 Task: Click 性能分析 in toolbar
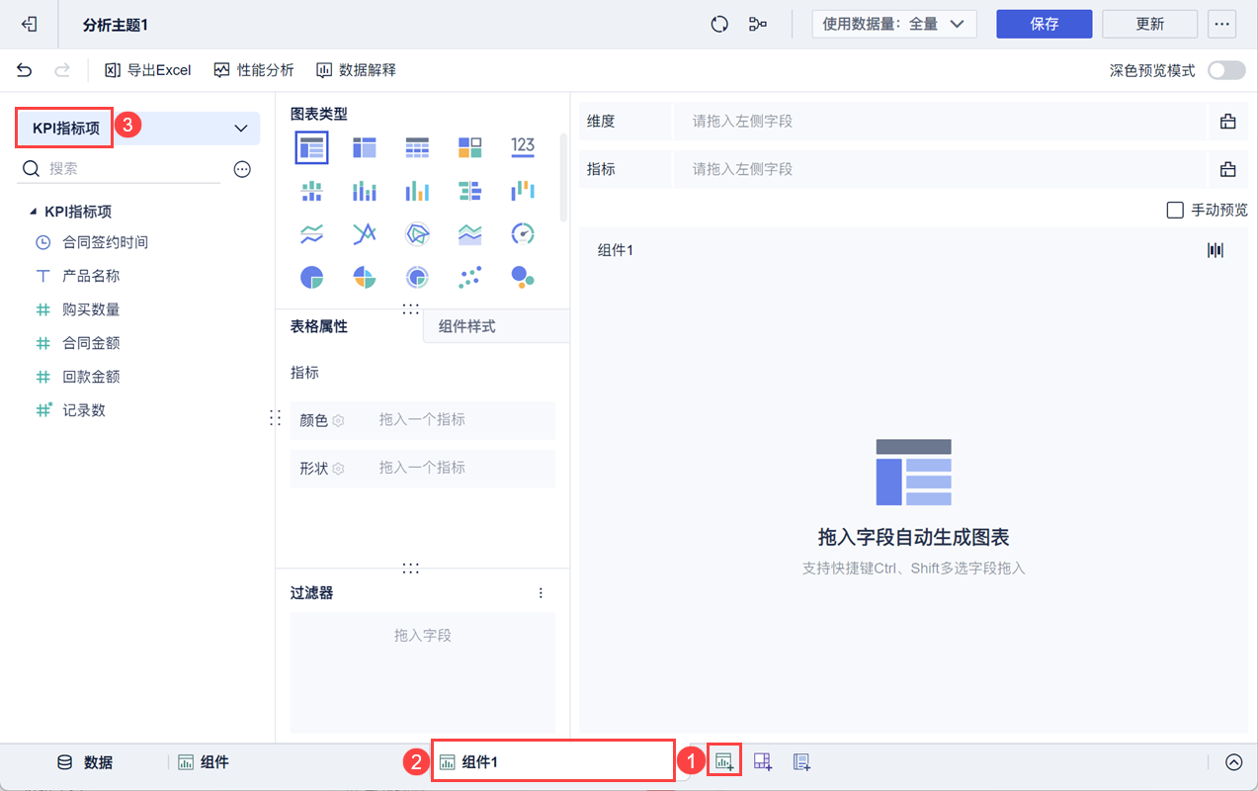[254, 70]
